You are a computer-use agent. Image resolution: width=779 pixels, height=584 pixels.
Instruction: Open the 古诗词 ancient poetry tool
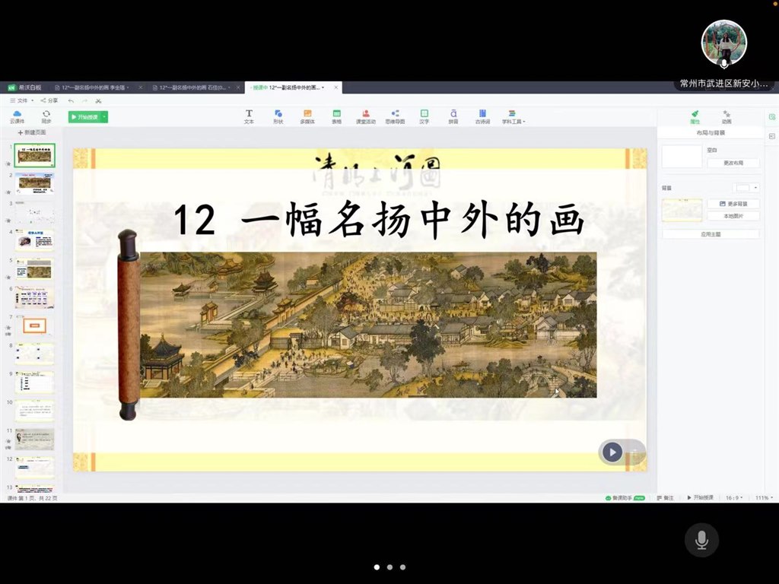[482, 116]
